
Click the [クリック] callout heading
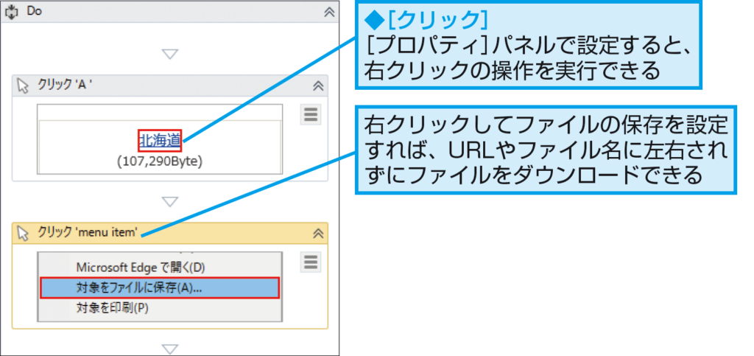426,19
